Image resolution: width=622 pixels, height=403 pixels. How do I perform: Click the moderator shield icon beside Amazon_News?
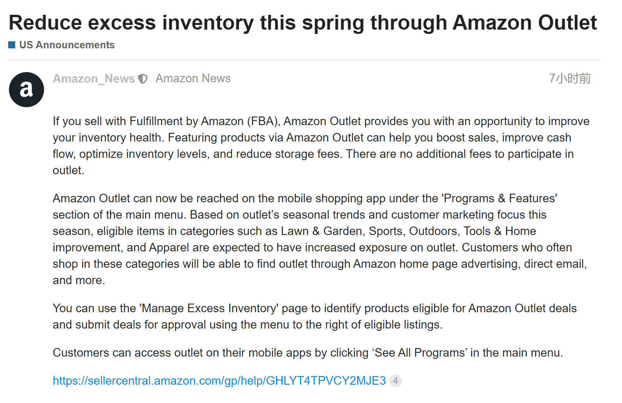(143, 79)
